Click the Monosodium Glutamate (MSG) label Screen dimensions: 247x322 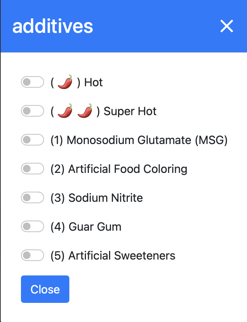coord(139,140)
